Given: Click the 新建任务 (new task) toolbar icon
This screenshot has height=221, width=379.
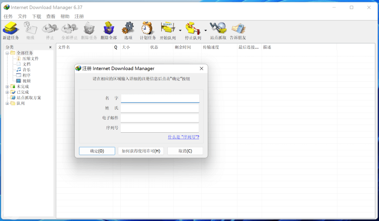Looking at the screenshot, I should coord(11,31).
